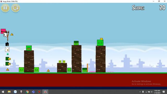
Task: Click the pink debris left of right tower
Action: pos(92,72)
